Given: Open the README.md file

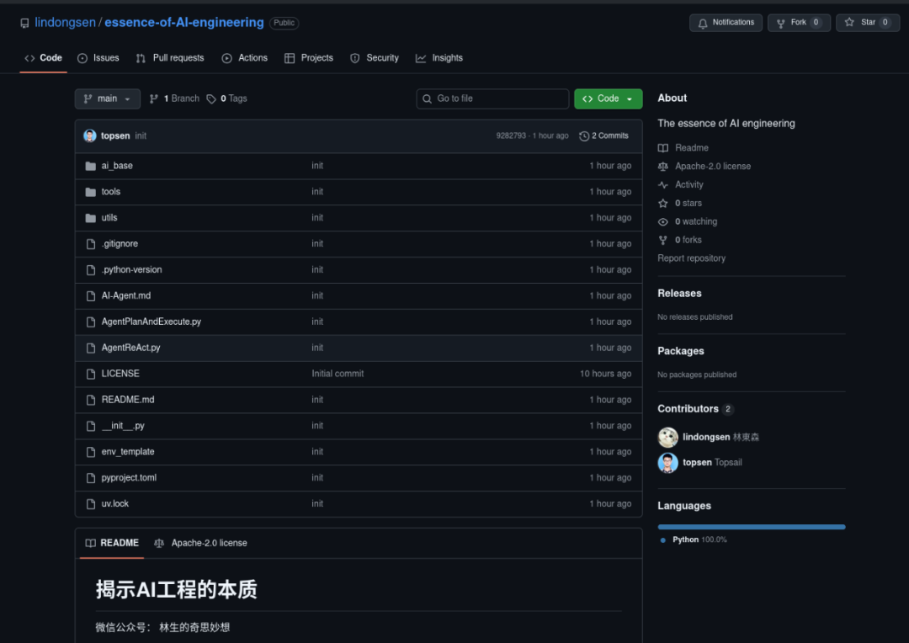Looking at the screenshot, I should [x=129, y=399].
